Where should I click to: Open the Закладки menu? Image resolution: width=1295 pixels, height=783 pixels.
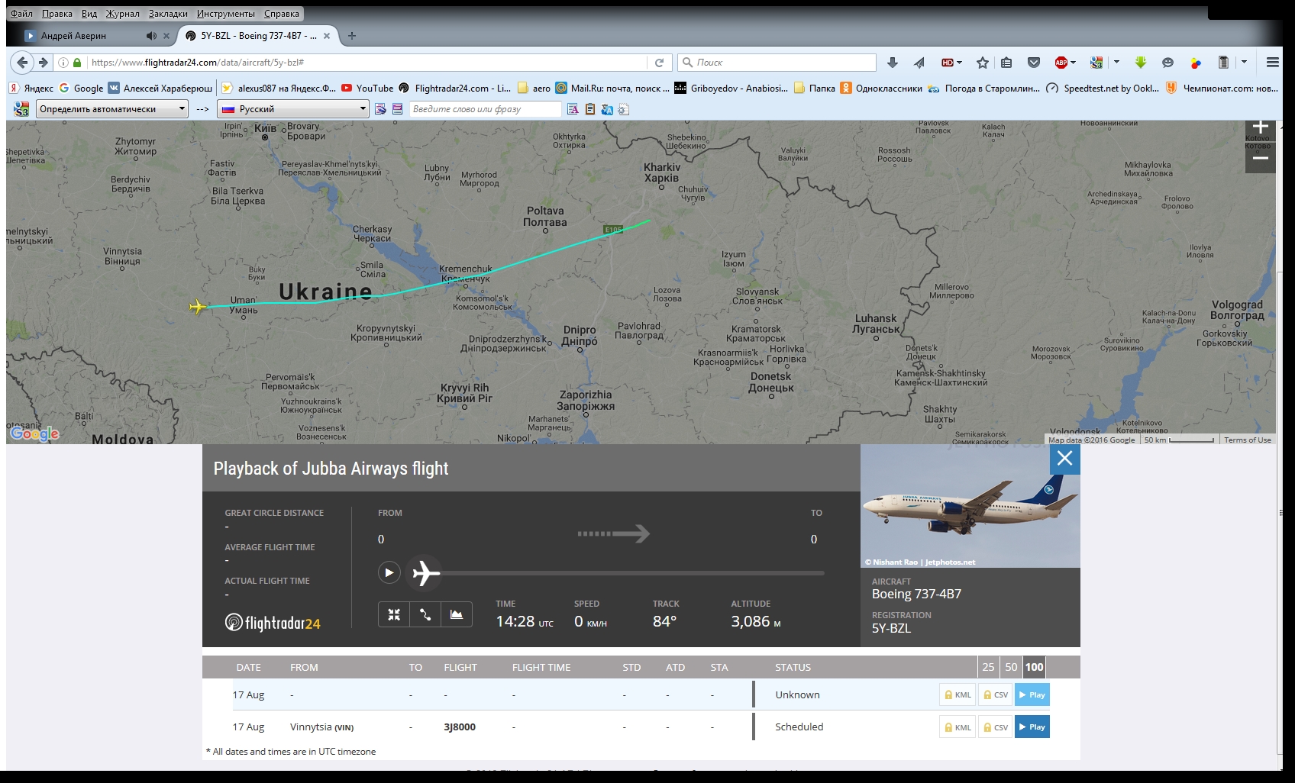pyautogui.click(x=168, y=14)
